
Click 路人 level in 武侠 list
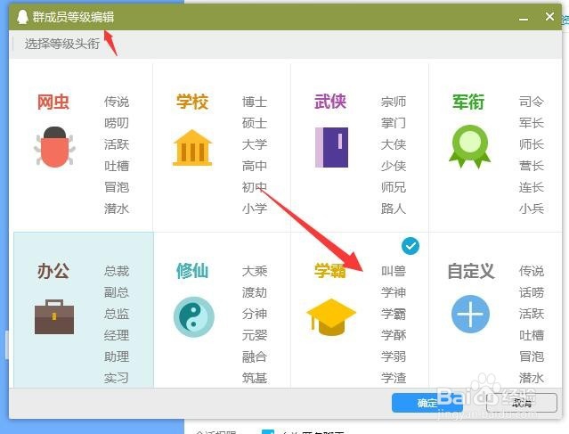coord(394,209)
